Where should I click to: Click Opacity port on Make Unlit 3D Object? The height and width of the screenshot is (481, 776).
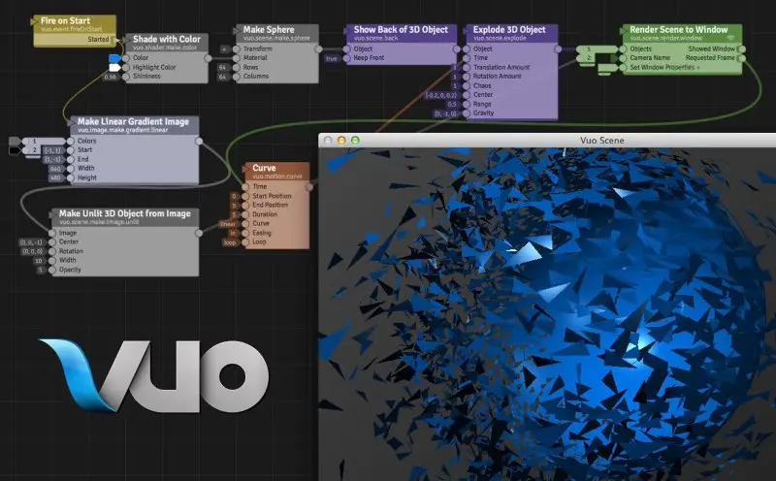[x=52, y=270]
